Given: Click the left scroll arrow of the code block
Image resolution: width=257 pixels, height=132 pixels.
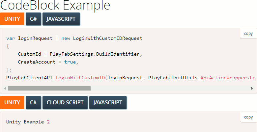Looking at the screenshot, I should (5, 89).
